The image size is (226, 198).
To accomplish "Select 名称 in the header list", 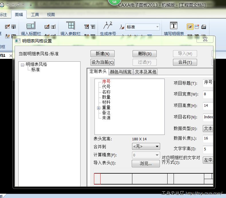I will tap(106, 92).
